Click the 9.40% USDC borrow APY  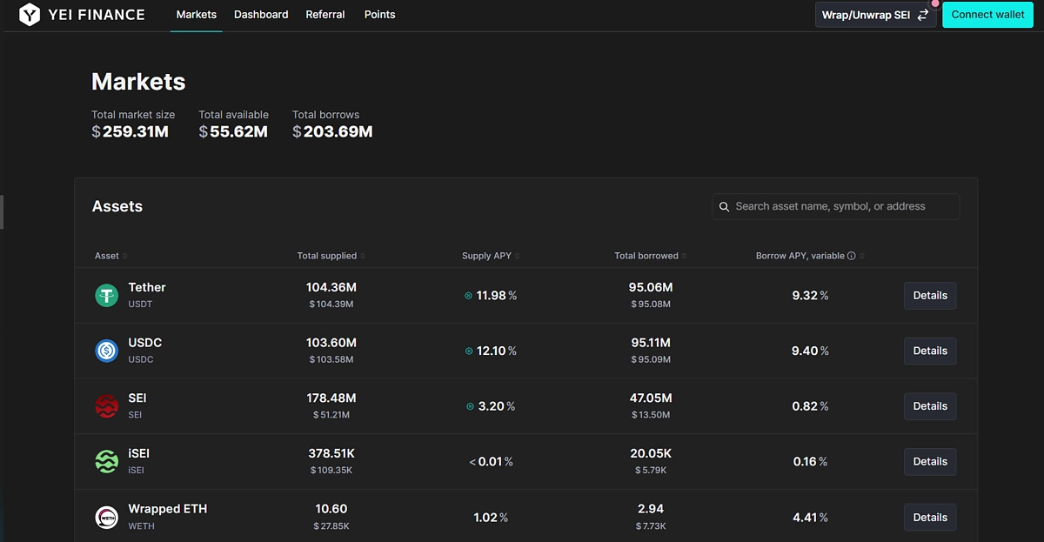click(810, 351)
